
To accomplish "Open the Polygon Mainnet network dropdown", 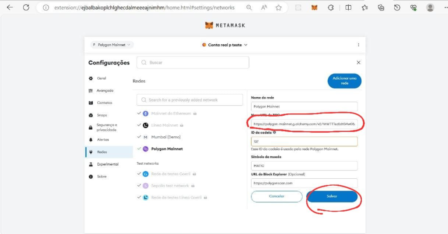I will [112, 45].
